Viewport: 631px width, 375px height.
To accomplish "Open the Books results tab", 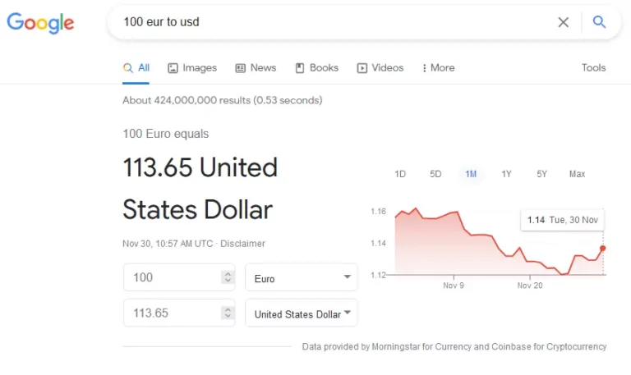I will (316, 68).
